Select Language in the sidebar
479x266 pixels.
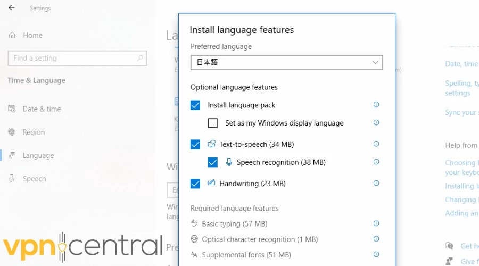click(38, 155)
